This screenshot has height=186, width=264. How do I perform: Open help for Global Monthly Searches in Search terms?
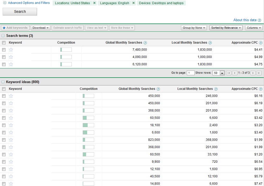pyautogui.click(x=145, y=43)
